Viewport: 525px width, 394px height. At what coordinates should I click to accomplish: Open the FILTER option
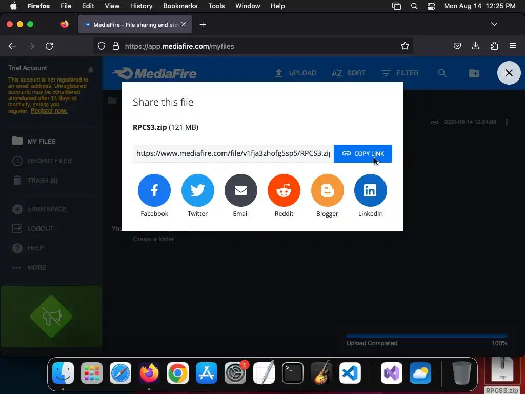click(400, 73)
